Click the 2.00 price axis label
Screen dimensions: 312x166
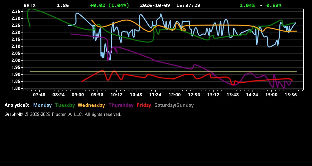16,60
